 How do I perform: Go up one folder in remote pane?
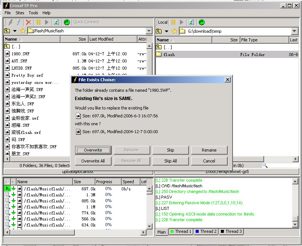[7, 31]
